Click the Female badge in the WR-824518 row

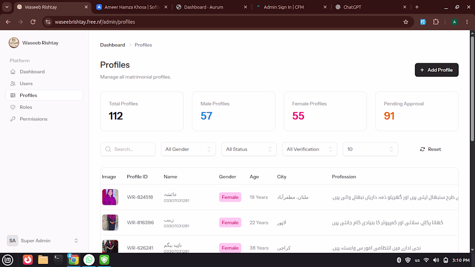230,197
